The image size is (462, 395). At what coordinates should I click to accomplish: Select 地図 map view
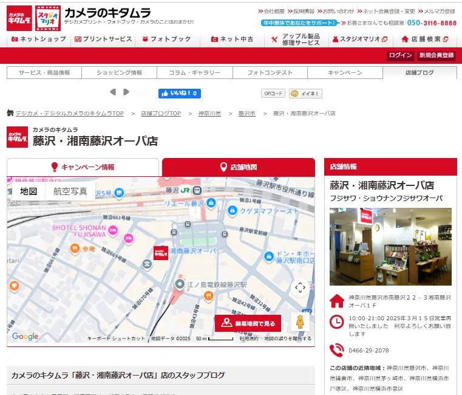pyautogui.click(x=29, y=191)
